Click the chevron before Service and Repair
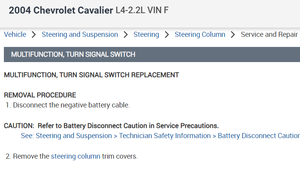This screenshot has height=173, width=300. [x=233, y=35]
